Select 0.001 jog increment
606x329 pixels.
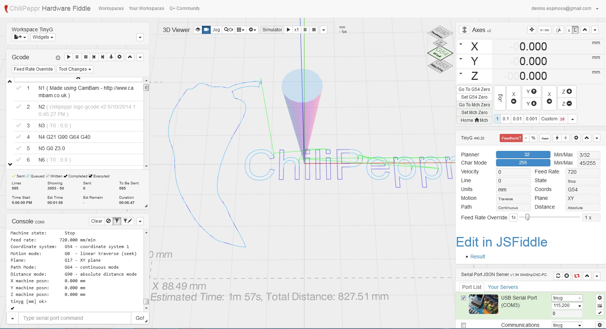(x=531, y=119)
